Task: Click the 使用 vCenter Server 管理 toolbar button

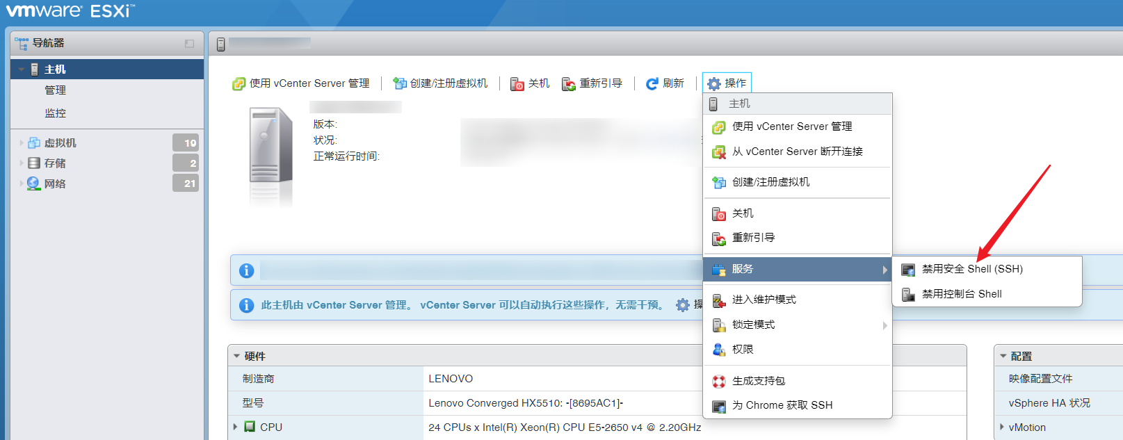Action: tap(301, 83)
